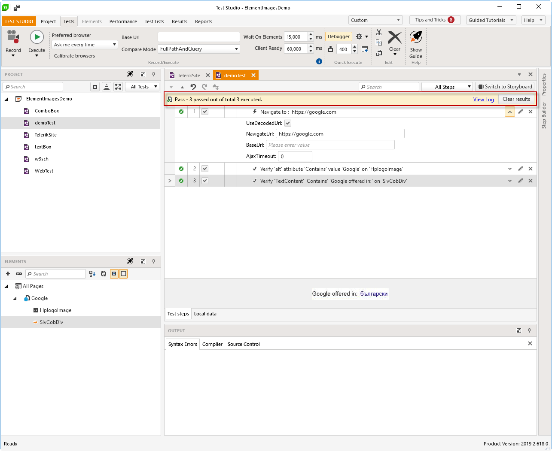The image size is (552, 451).
Task: Open the Preferred browser dropdown
Action: pos(85,45)
